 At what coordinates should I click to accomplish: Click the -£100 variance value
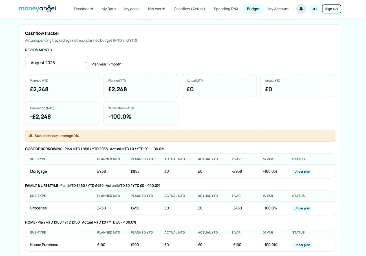[237, 245]
